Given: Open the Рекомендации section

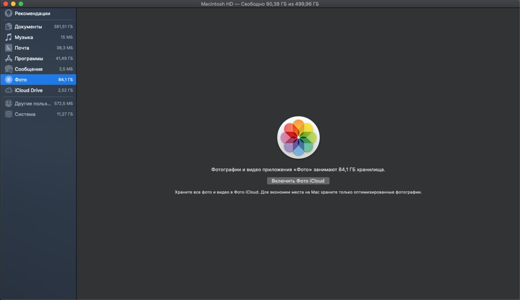Looking at the screenshot, I should 32,13.
